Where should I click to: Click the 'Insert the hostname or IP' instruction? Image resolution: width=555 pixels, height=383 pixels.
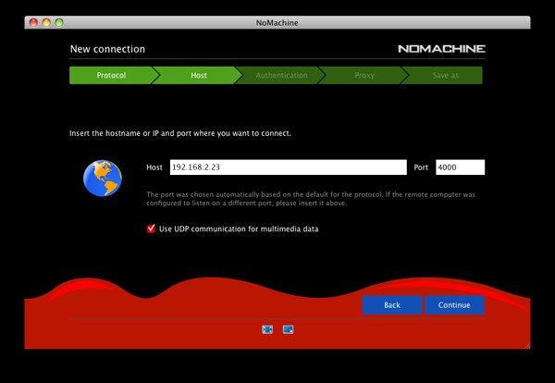tap(180, 133)
